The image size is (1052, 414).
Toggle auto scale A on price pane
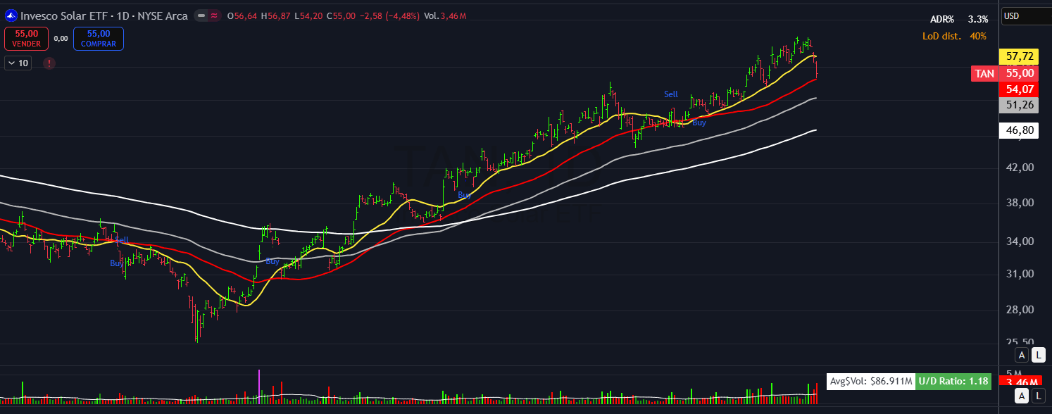tap(1022, 354)
